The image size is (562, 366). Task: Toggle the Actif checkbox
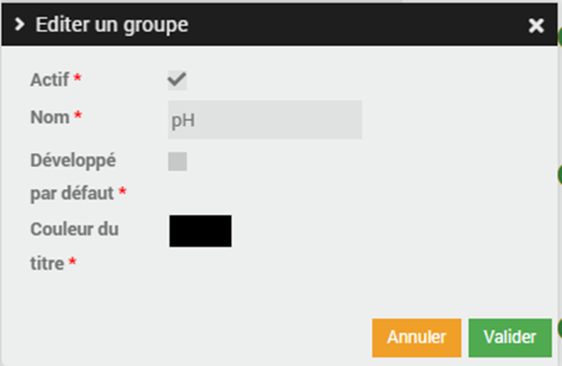pos(178,80)
